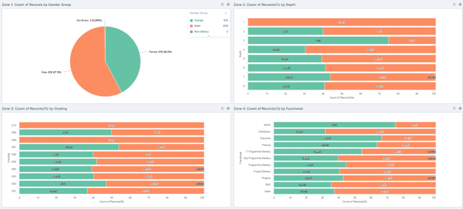Click the Zone 3 Count of Records title
463x209 pixels.
[35, 109]
